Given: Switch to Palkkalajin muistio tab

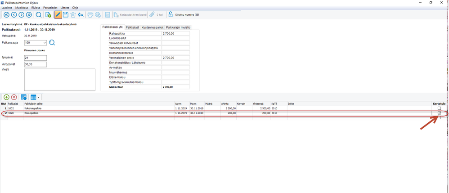Looking at the screenshot, I should (x=178, y=27).
